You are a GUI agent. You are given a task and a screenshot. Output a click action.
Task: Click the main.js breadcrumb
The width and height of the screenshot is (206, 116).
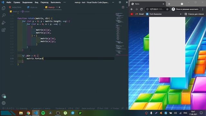(14, 12)
